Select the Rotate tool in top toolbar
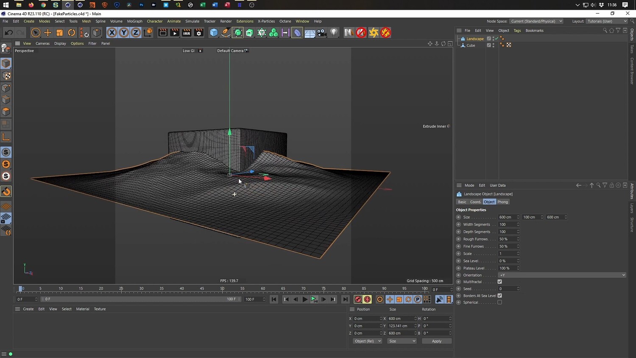 [x=72, y=33]
